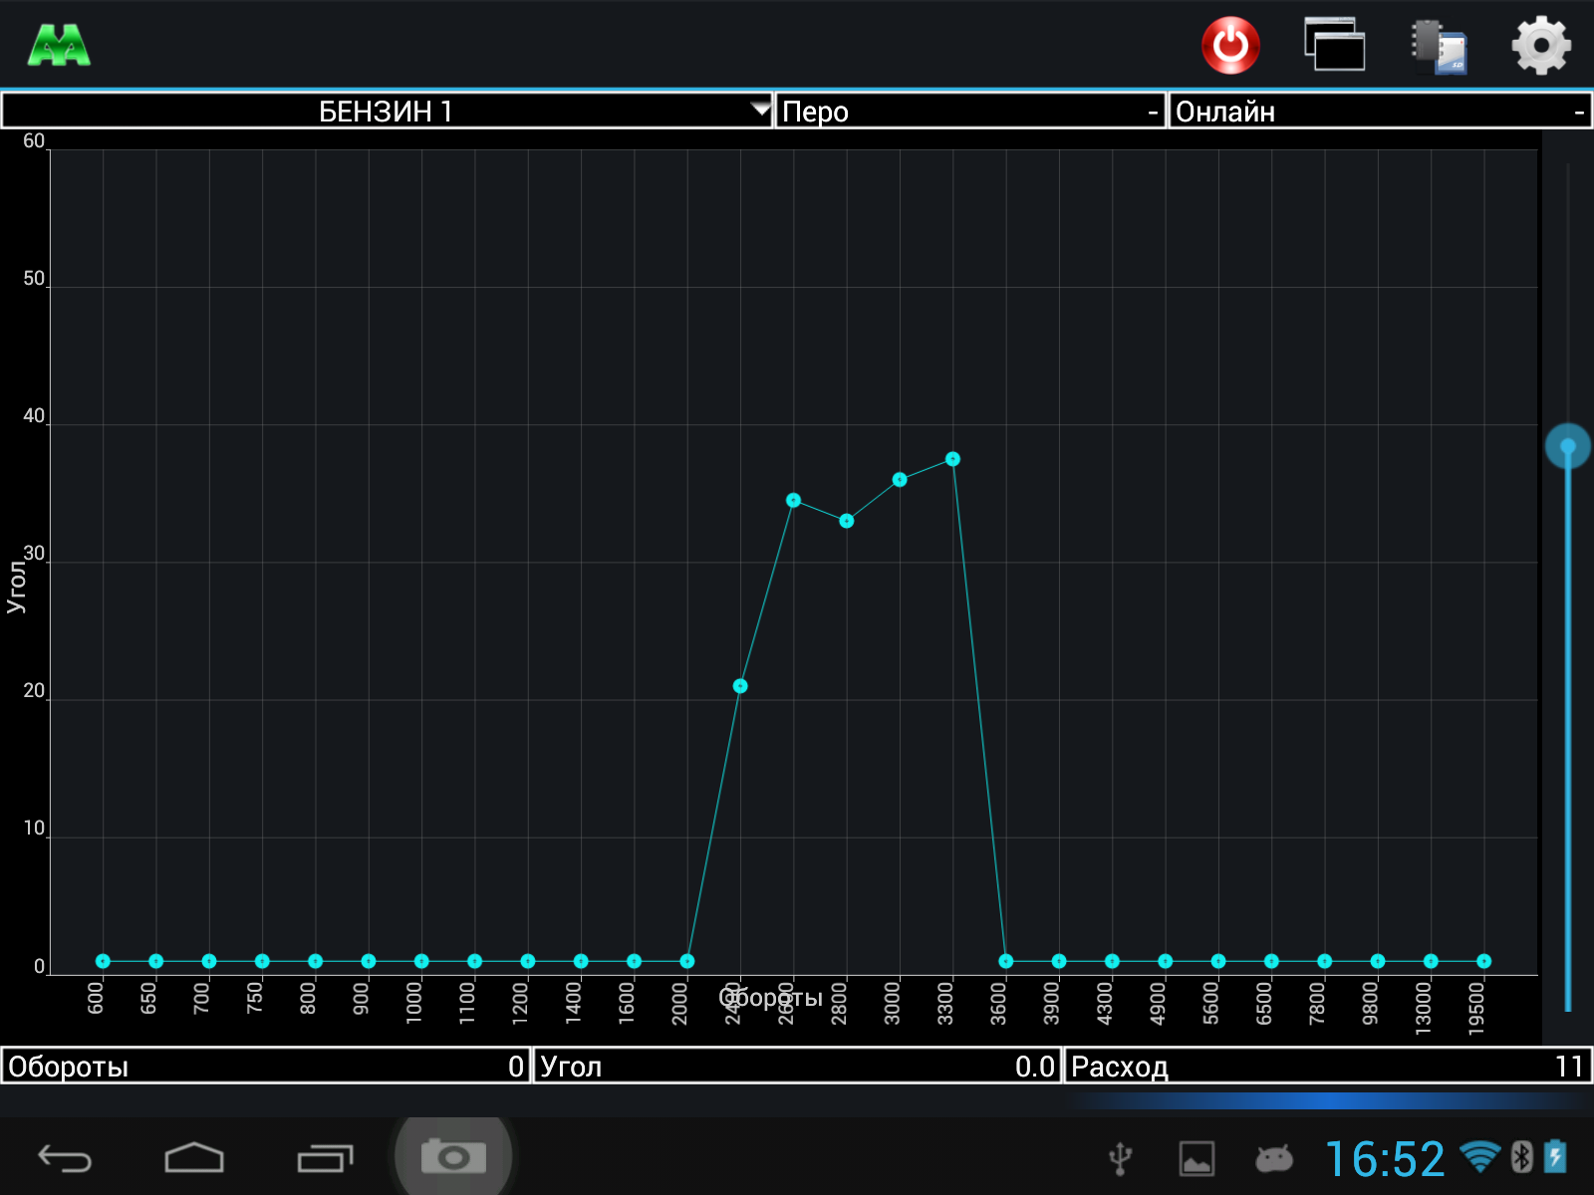Tap the Обороты value field
Screen dimensions: 1594x1195
pos(265,1067)
